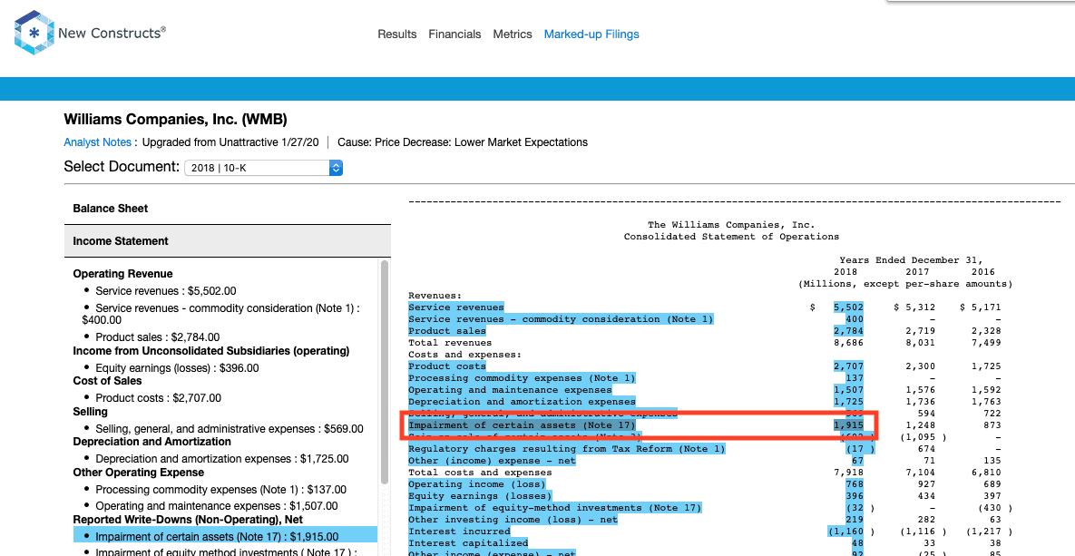Viewport: 1075px width, 556px height.
Task: Click highlighted 1,915 impairment value
Action: point(849,425)
